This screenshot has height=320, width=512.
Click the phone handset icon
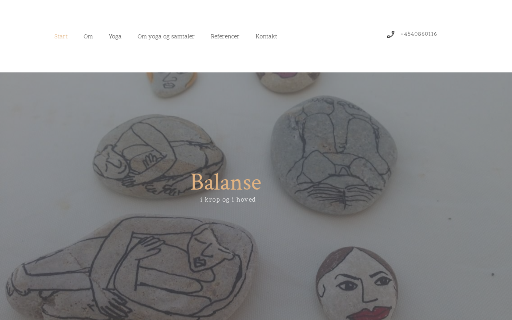click(391, 34)
